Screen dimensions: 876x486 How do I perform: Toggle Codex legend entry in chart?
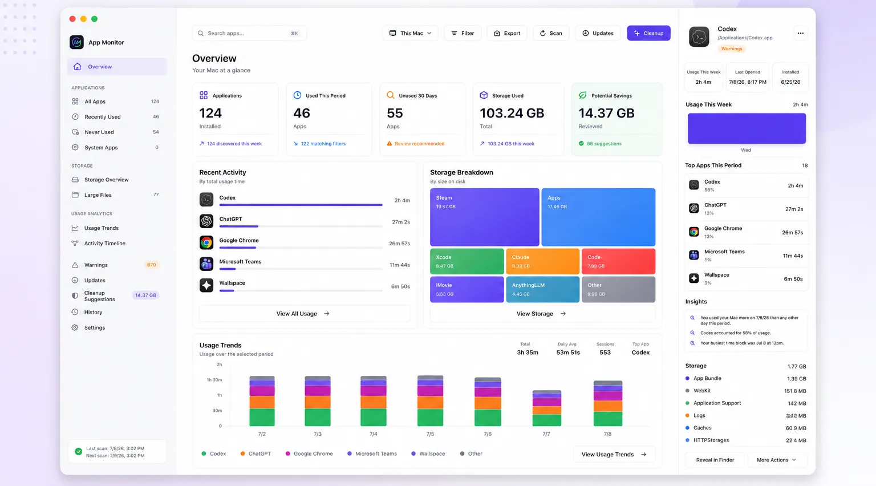(214, 454)
